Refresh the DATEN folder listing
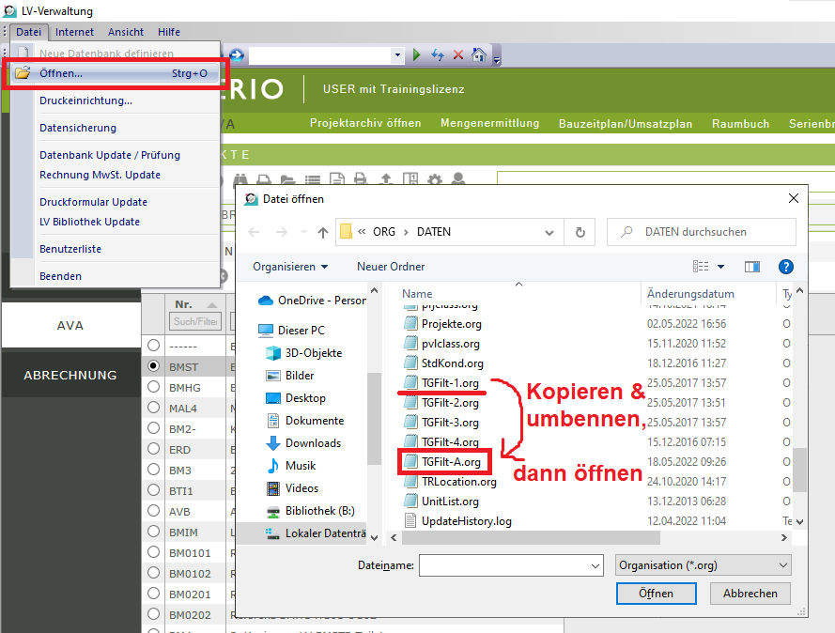Viewport: 835px width, 633px height. point(580,232)
